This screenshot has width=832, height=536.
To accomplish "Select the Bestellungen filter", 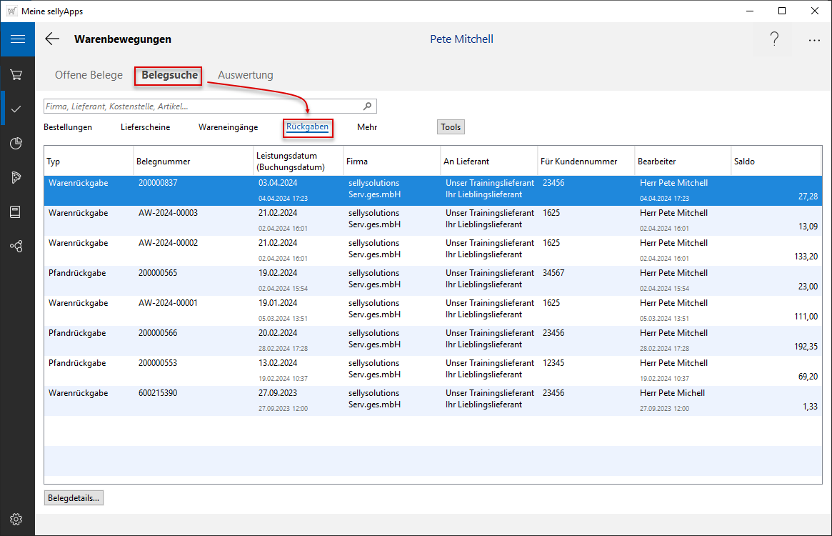I will coord(68,127).
